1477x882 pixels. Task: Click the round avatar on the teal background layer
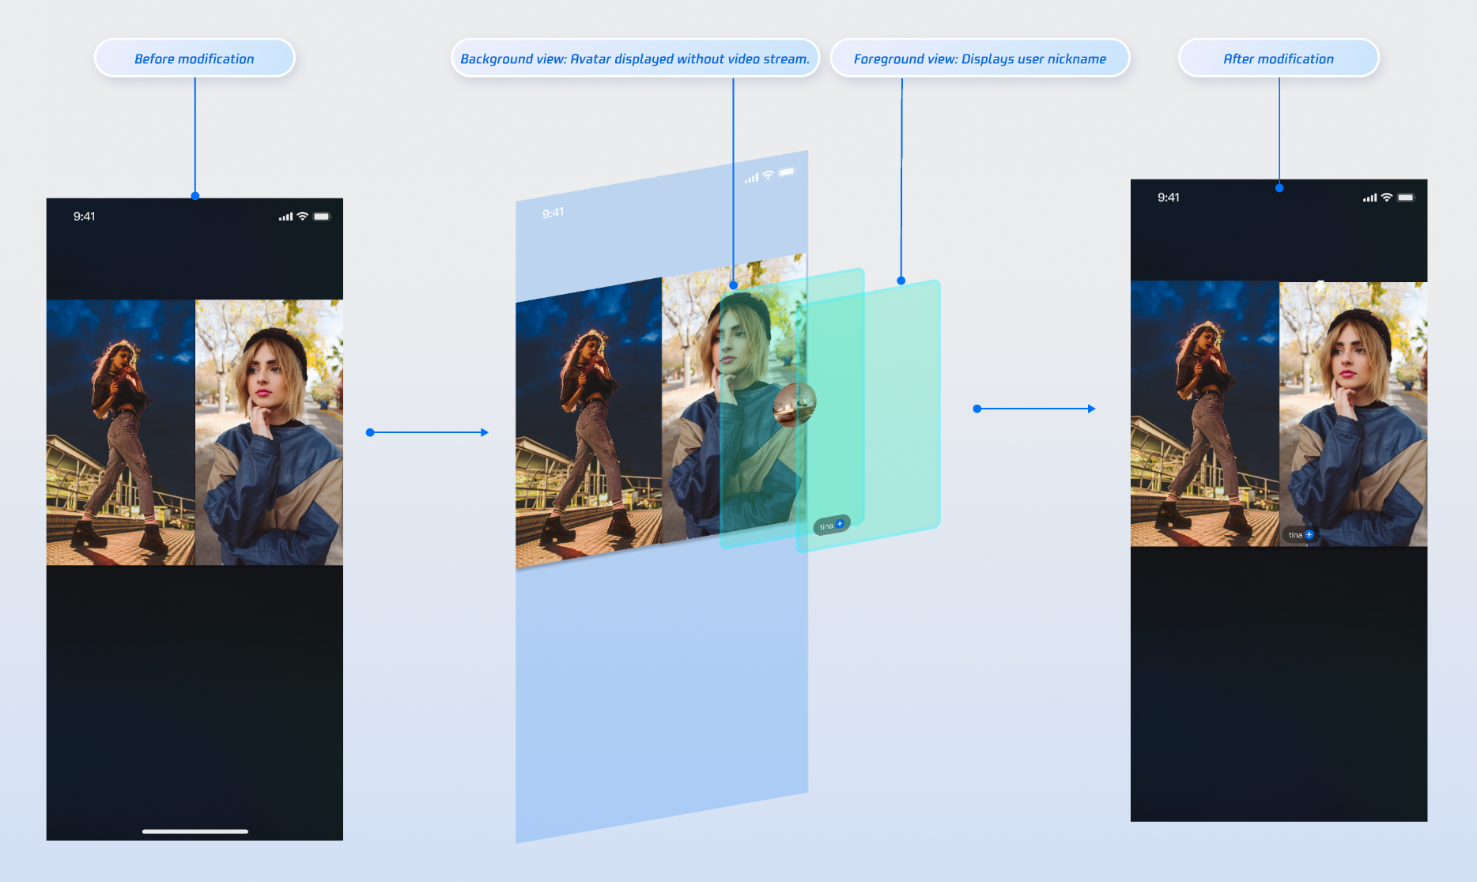coord(794,405)
